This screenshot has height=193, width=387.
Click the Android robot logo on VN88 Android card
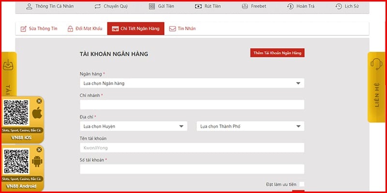pyautogui.click(x=37, y=162)
